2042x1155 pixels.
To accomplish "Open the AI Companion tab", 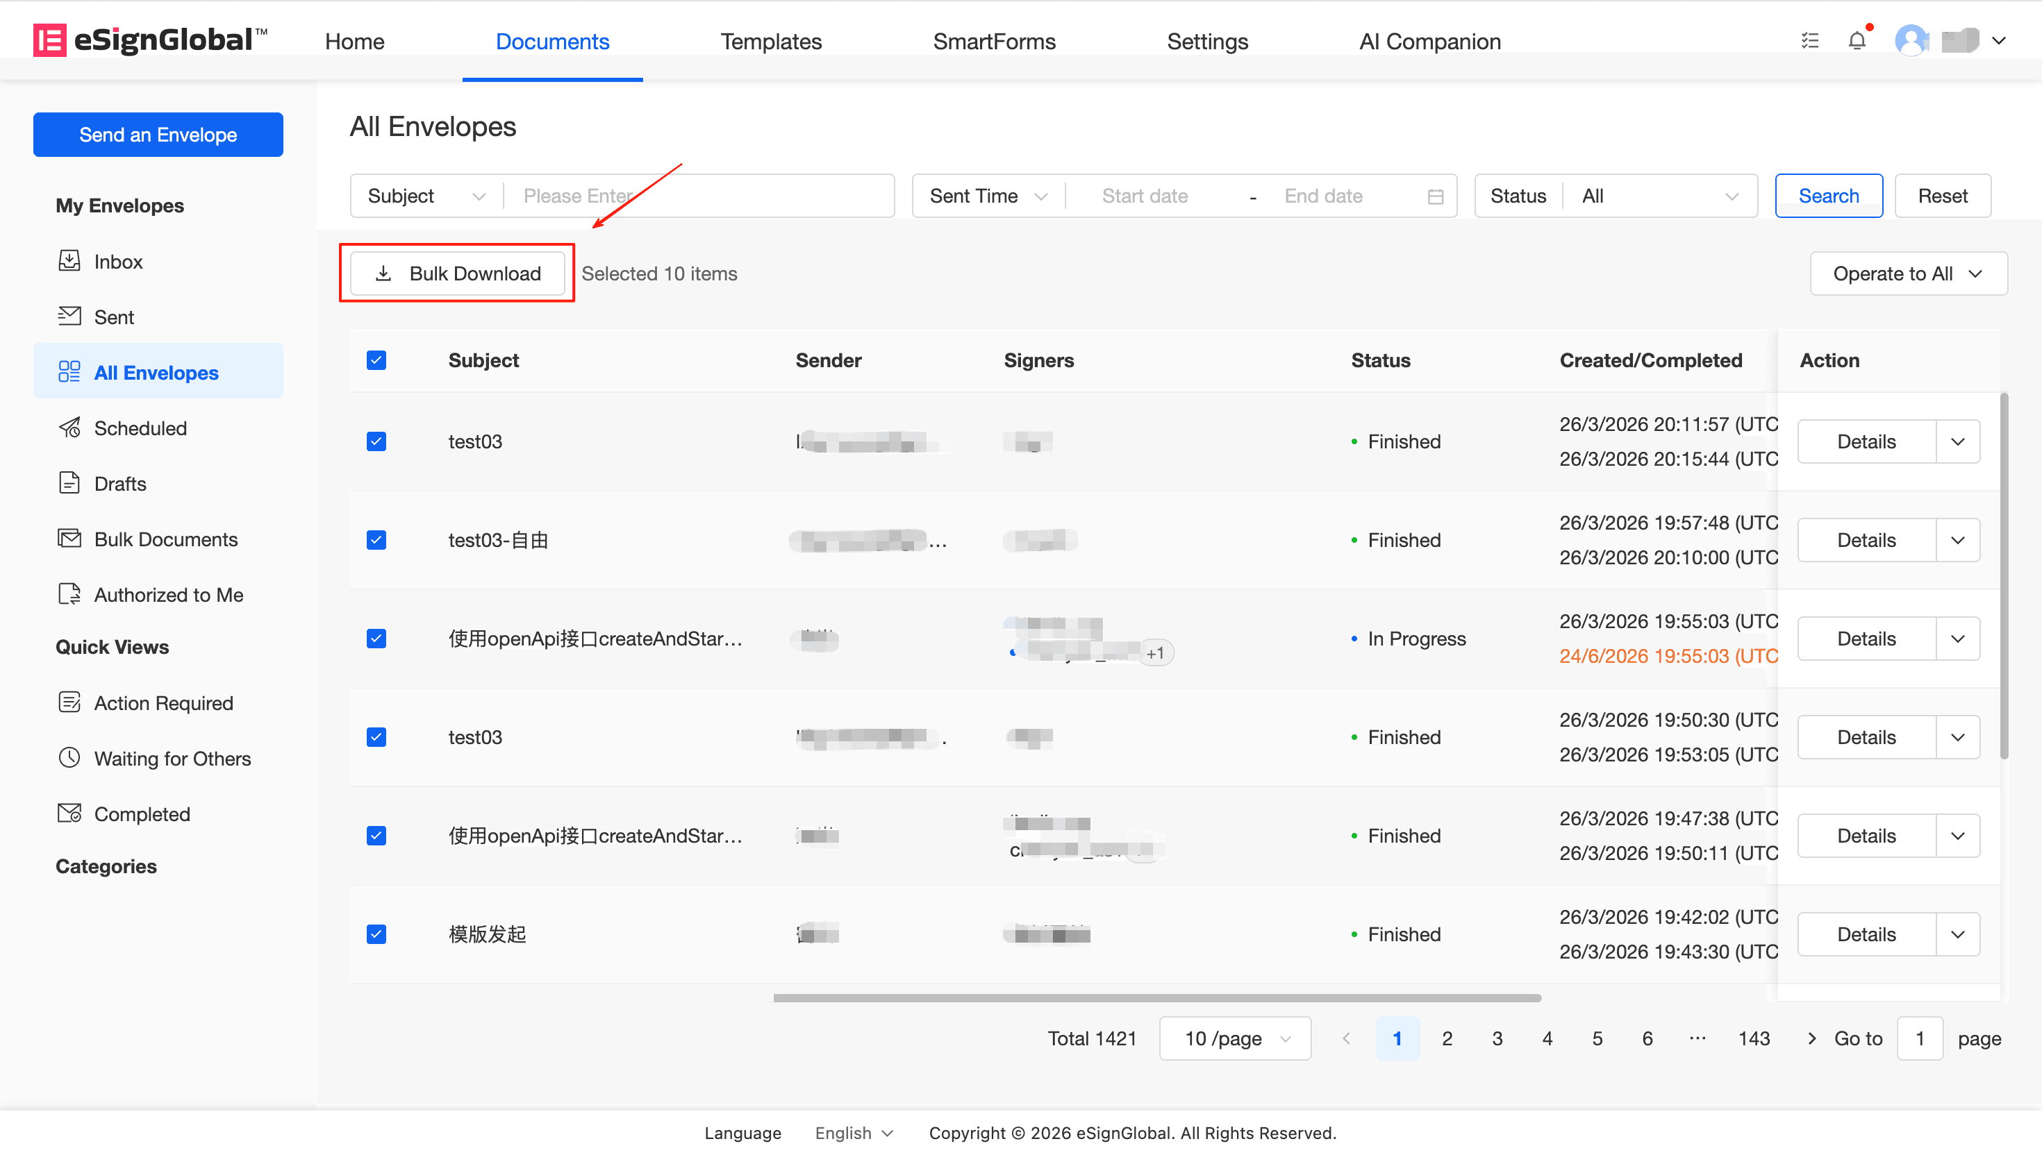I will (x=1429, y=41).
